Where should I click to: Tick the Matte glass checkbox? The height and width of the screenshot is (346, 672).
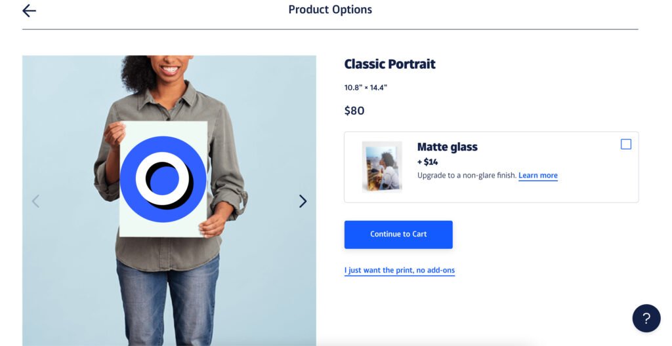pos(626,144)
